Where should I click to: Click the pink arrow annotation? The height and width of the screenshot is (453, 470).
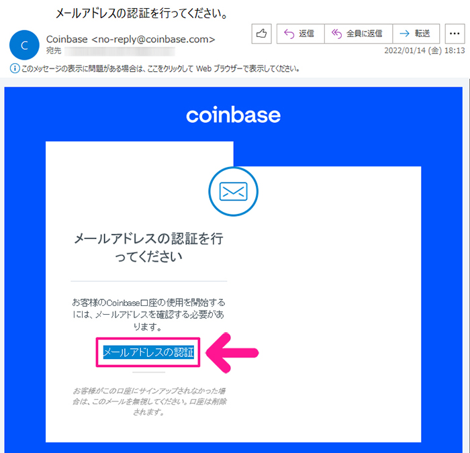tap(232, 352)
